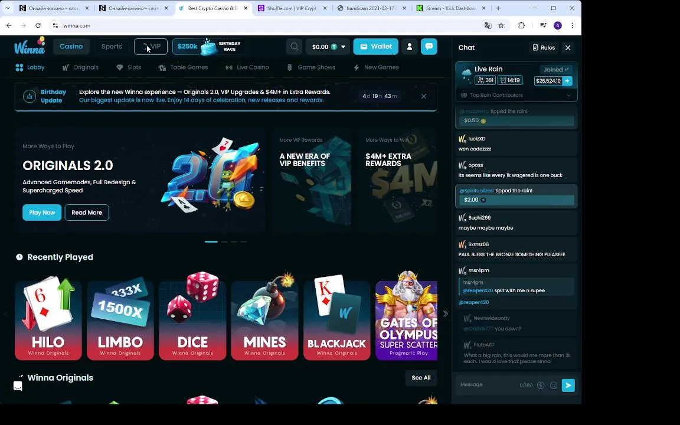
Task: Click username Buchi269 in chat
Action: tap(480, 218)
